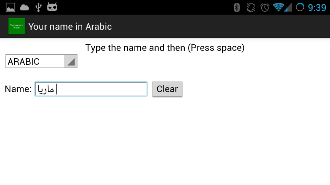Tap the CyanogenMod face notification icon
330x185 pixels.
[x=52, y=7]
